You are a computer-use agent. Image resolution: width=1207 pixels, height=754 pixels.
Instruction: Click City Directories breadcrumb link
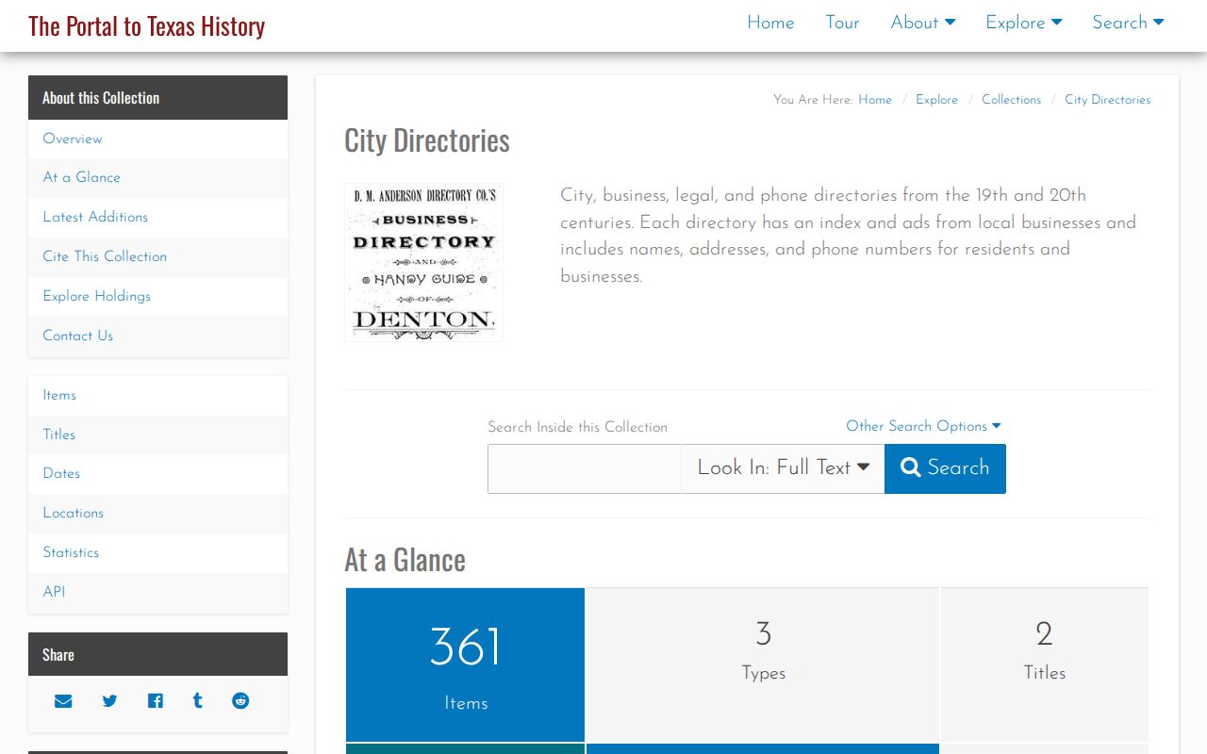click(x=1107, y=100)
